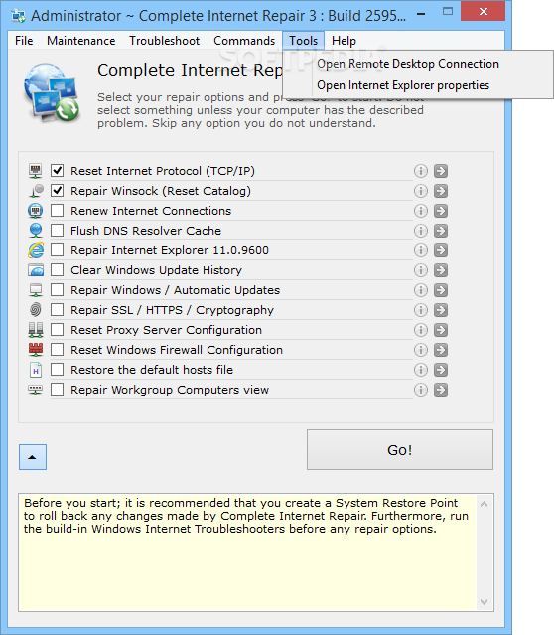Open the Maintenance menu
The width and height of the screenshot is (554, 635).
point(81,41)
